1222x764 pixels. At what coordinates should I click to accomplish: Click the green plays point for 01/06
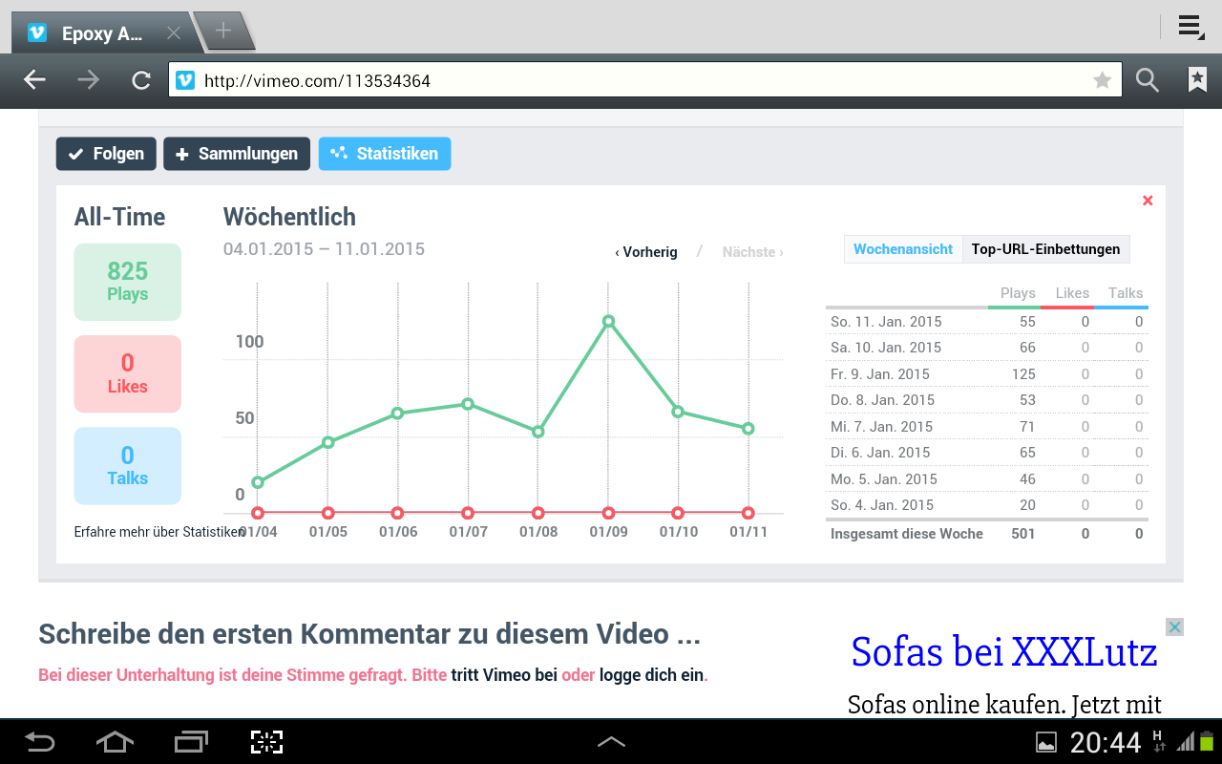[398, 414]
